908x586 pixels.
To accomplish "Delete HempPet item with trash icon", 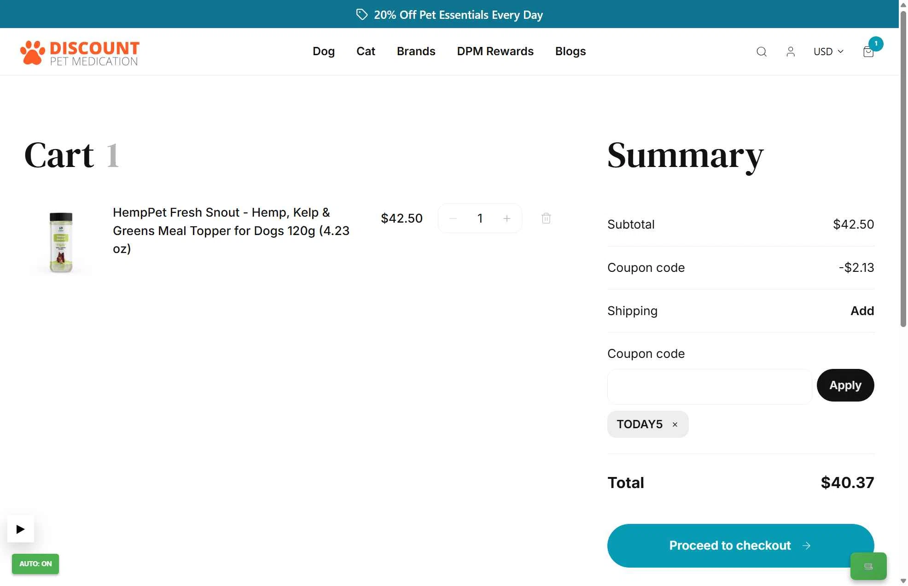I will 546,218.
